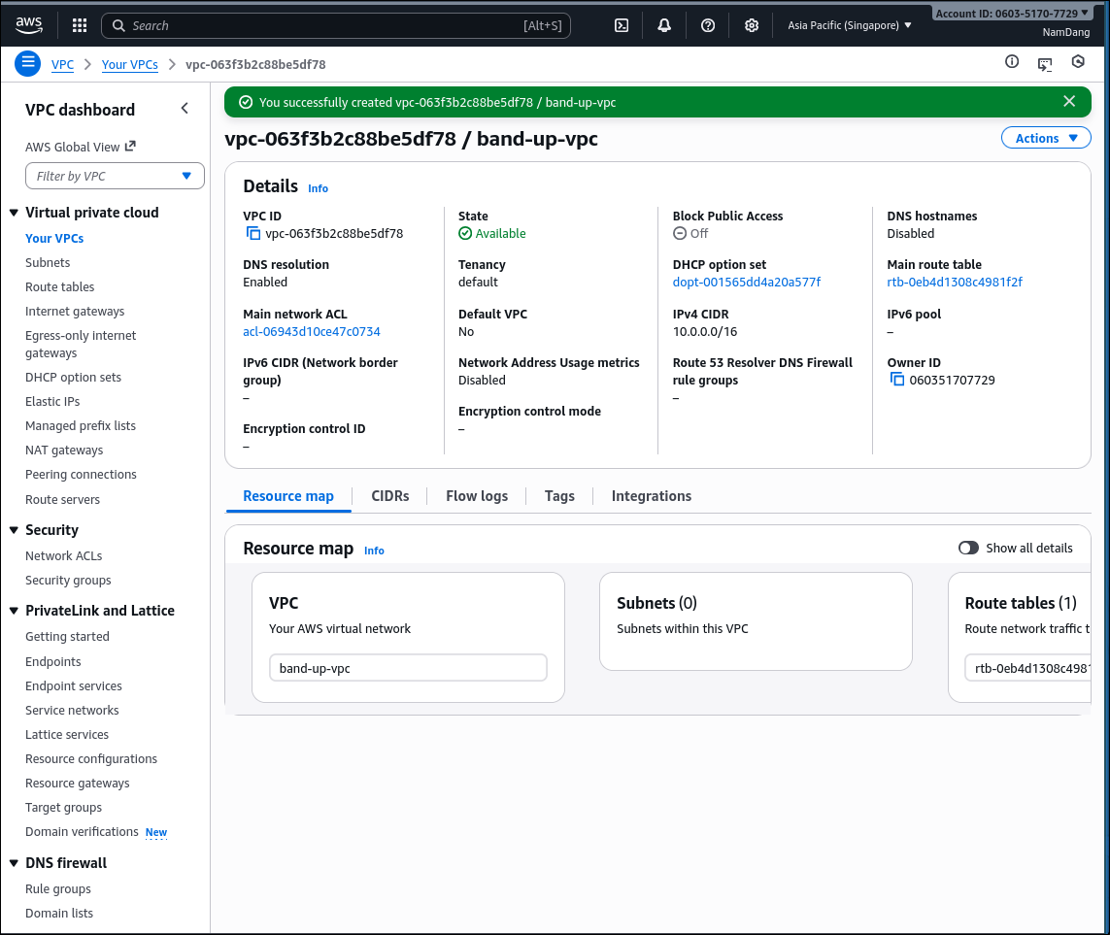Dismiss the green success notification banner
Viewport: 1110px width, 935px height.
(1069, 102)
